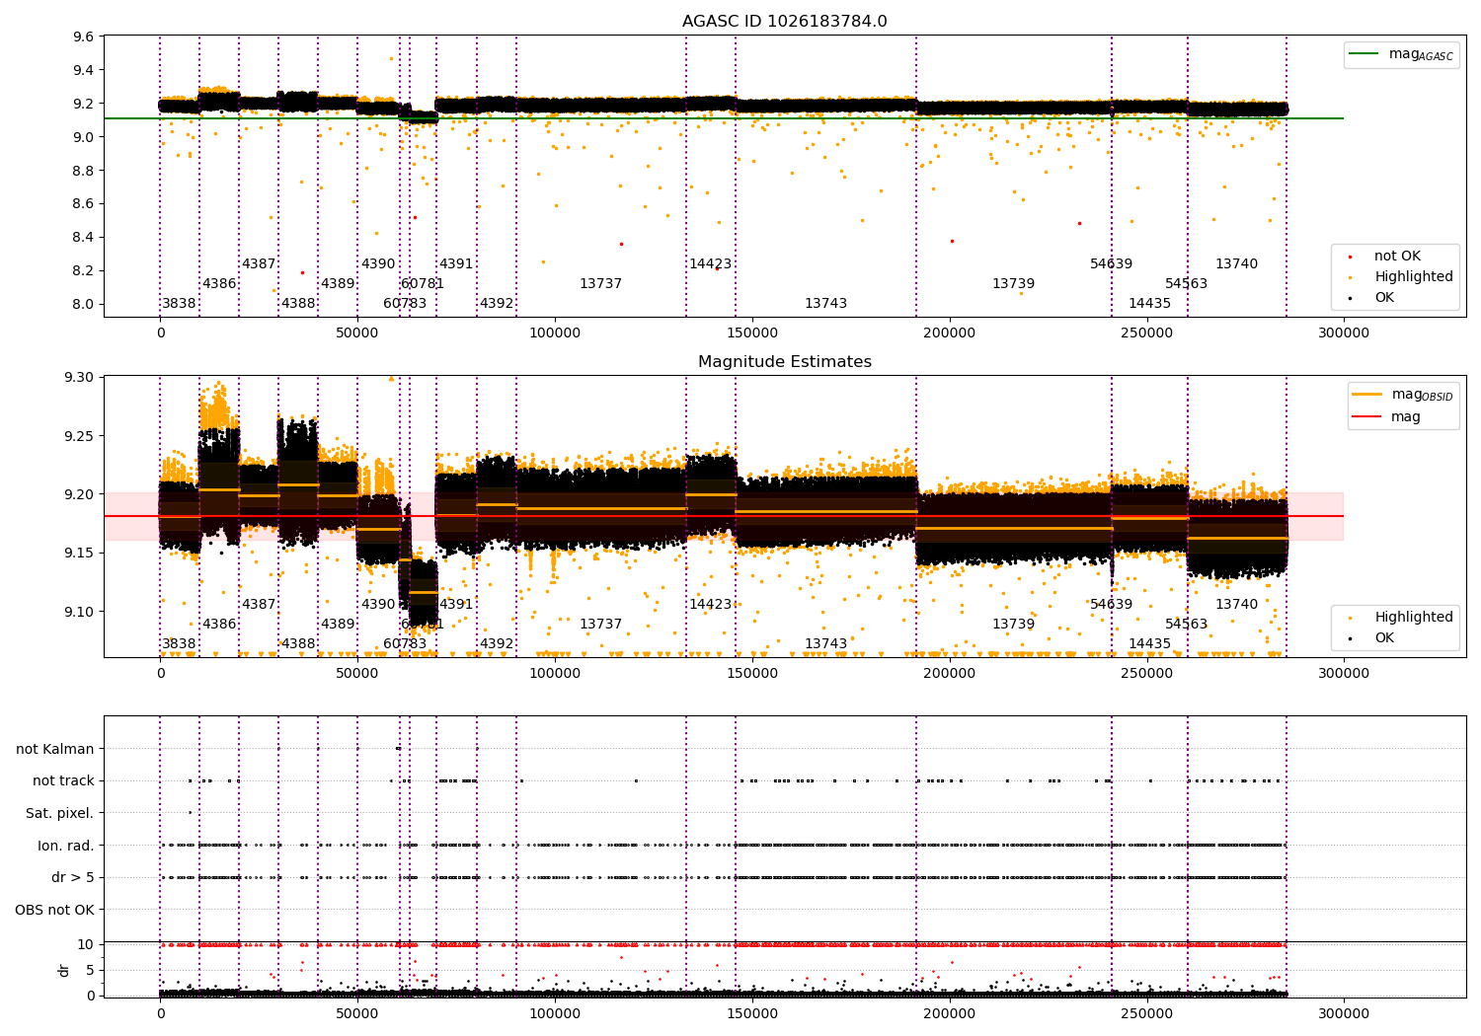Click the 'dr > 5' axis label
Image resolution: width=1481 pixels, height=1036 pixels.
tap(72, 877)
